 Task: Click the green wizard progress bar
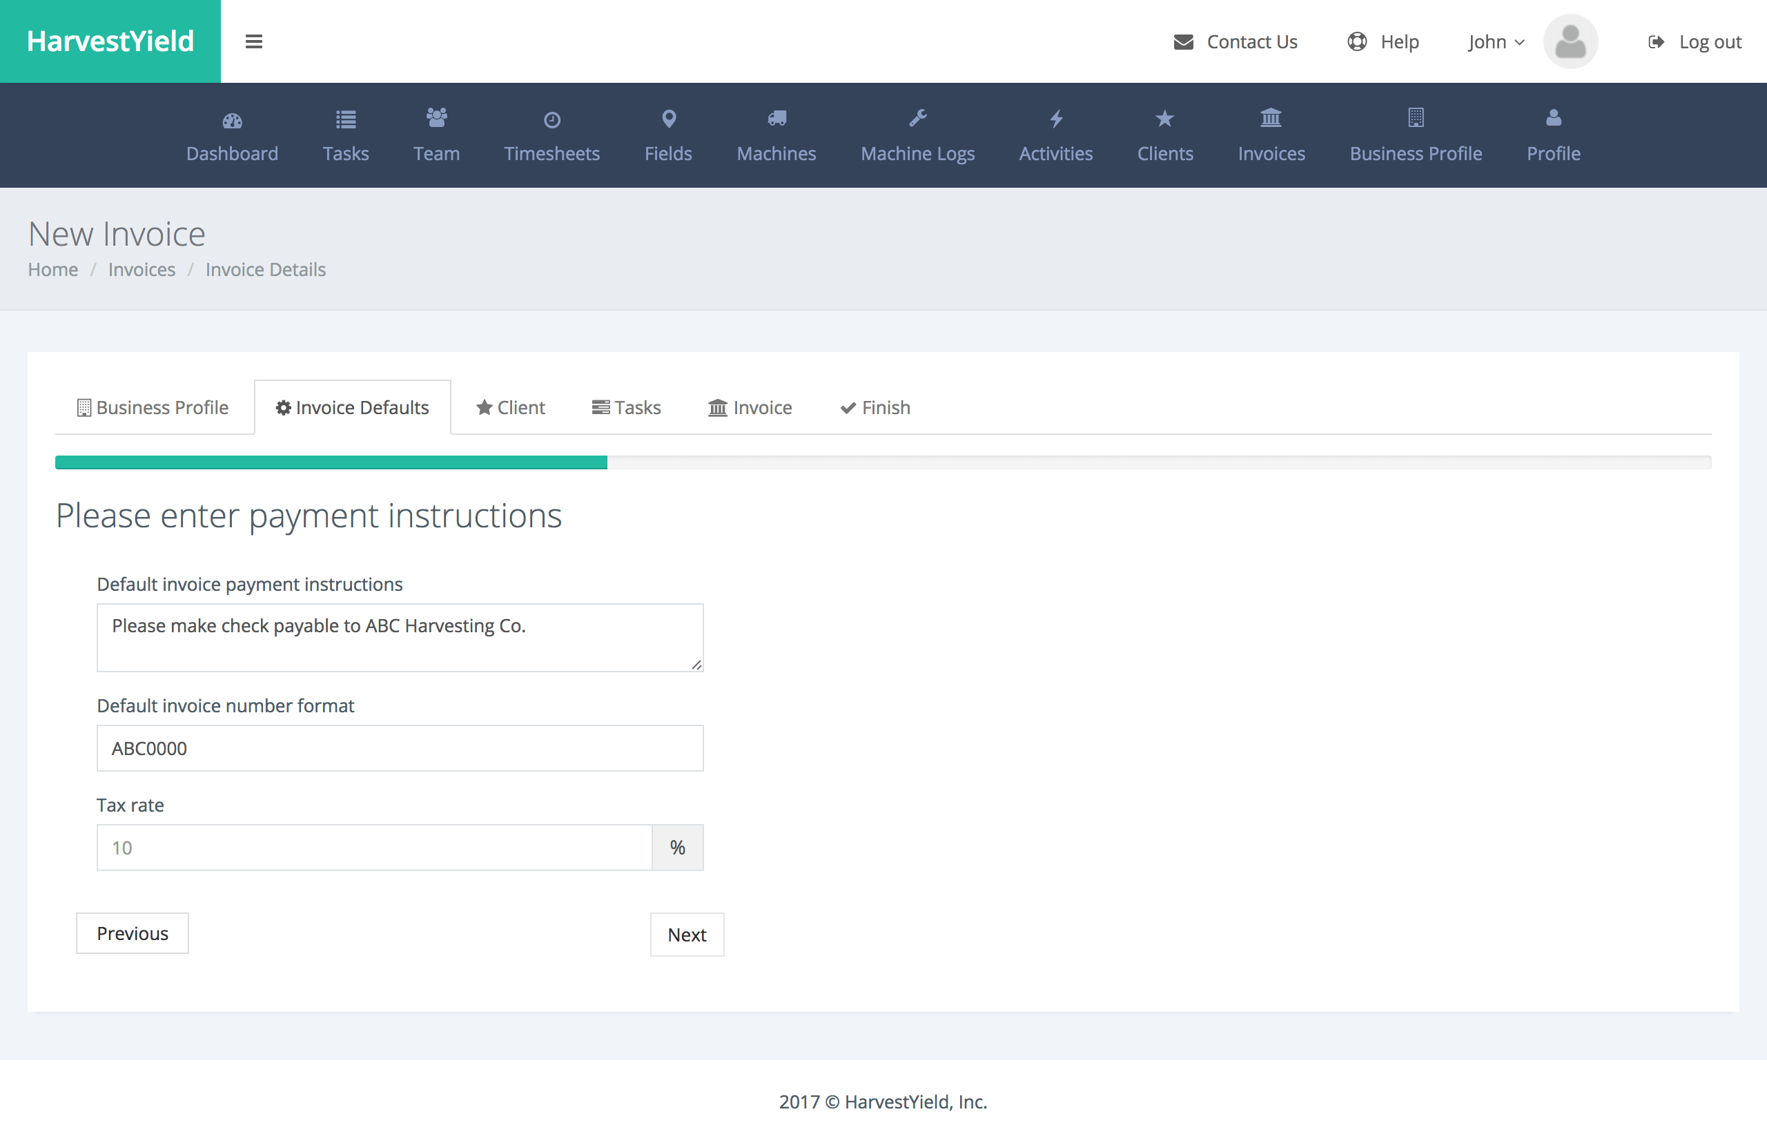[331, 462]
